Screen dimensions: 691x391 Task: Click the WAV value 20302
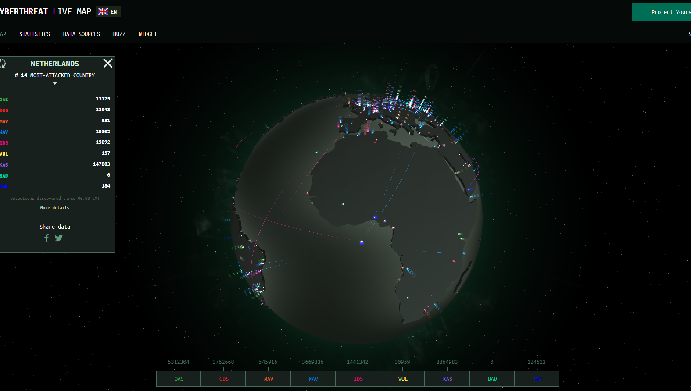[x=103, y=132]
